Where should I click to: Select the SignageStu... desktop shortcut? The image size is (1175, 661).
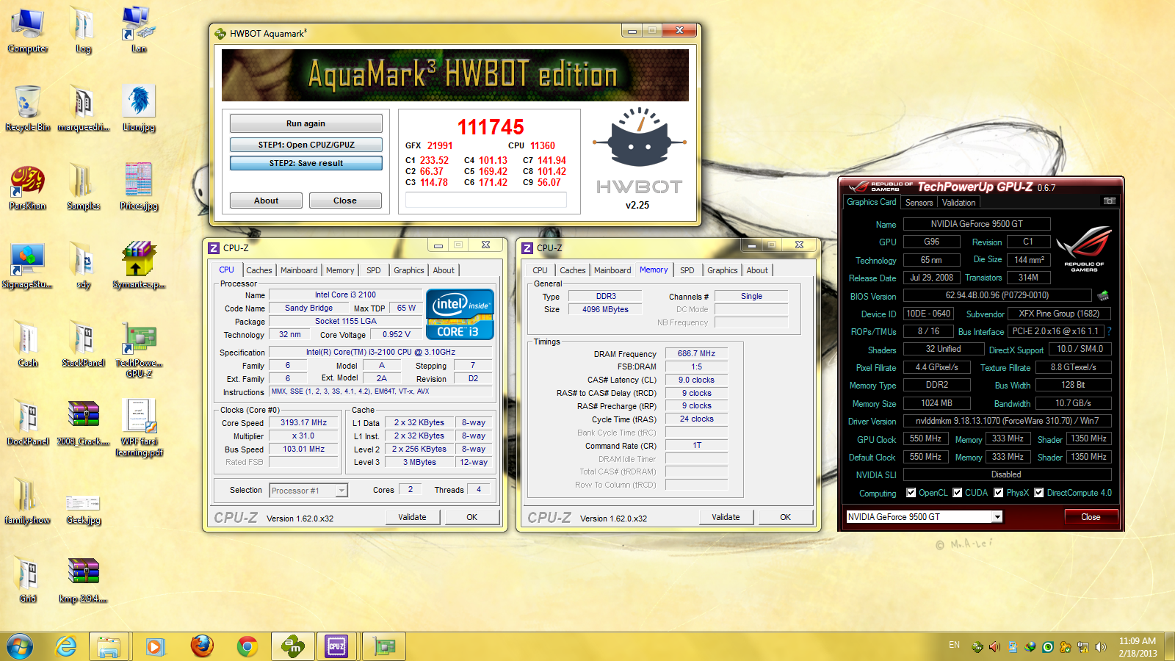tap(28, 266)
